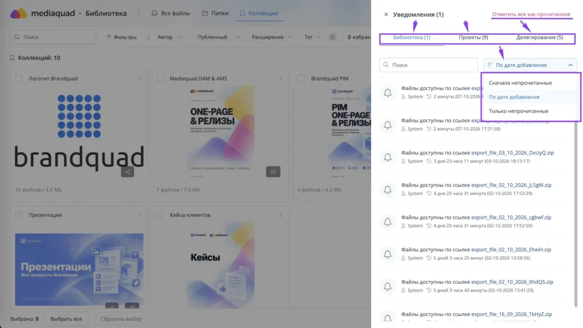Click the magic wand icon on Mediaquad DAM thumbnail
The width and height of the screenshot is (583, 328).
pyautogui.click(x=273, y=172)
